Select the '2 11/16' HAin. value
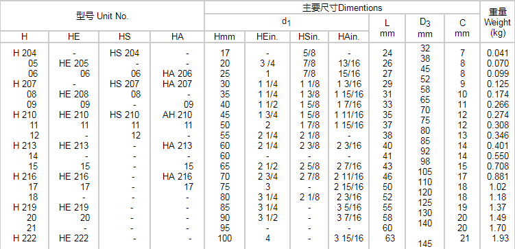 click(349, 177)
